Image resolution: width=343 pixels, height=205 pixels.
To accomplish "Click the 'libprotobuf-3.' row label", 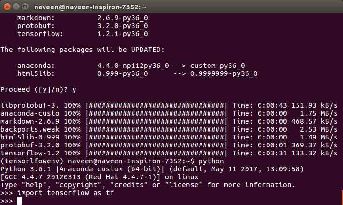I will (x=30, y=106).
